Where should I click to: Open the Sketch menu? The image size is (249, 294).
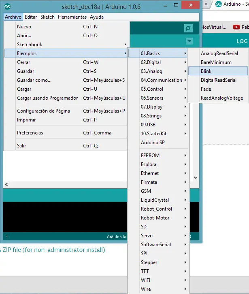point(47,17)
